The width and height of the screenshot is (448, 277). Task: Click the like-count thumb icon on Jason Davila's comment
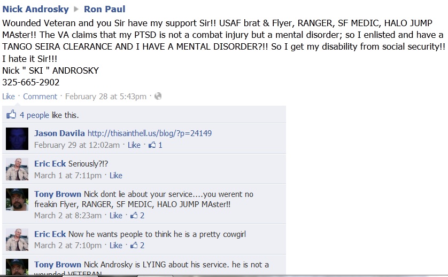(x=152, y=145)
